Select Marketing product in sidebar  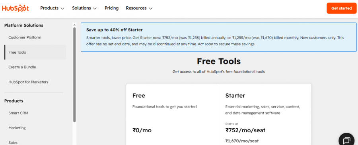tap(17, 128)
